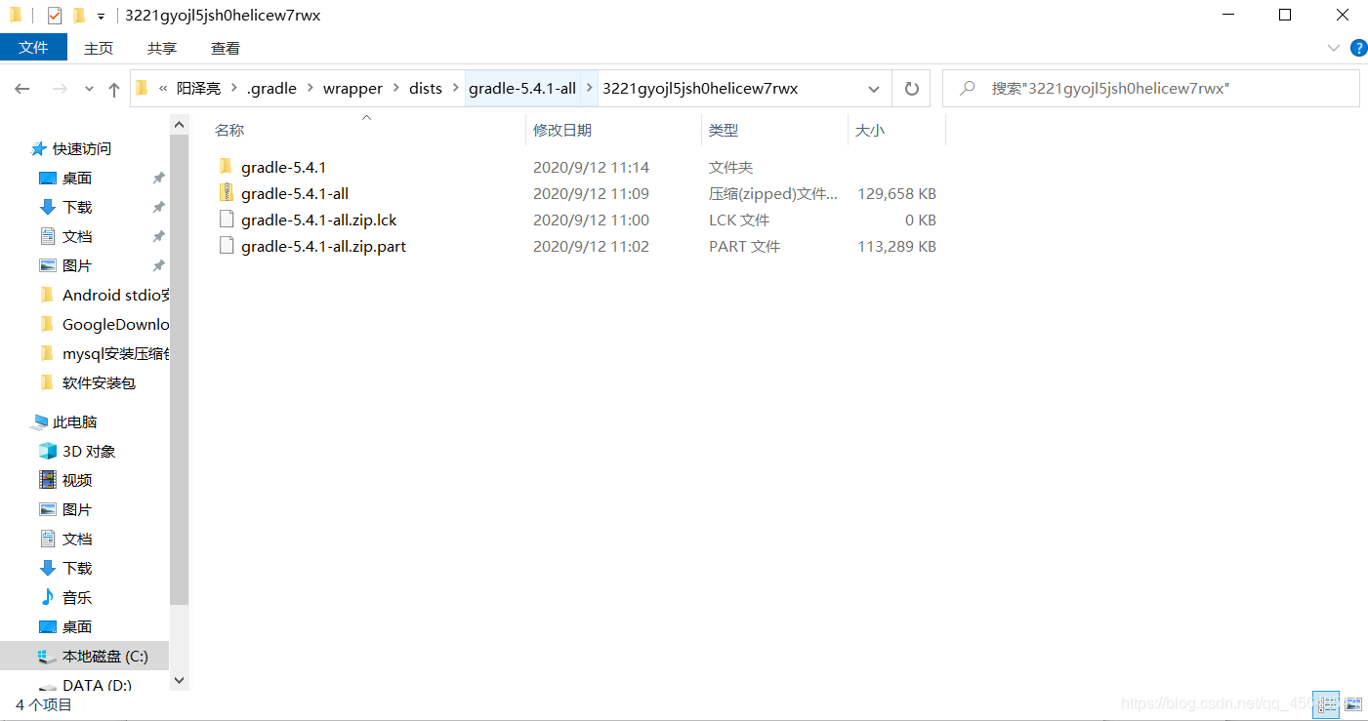The height and width of the screenshot is (721, 1368).
Task: Switch to large thumbnails view in status bar
Action: coord(1353,704)
